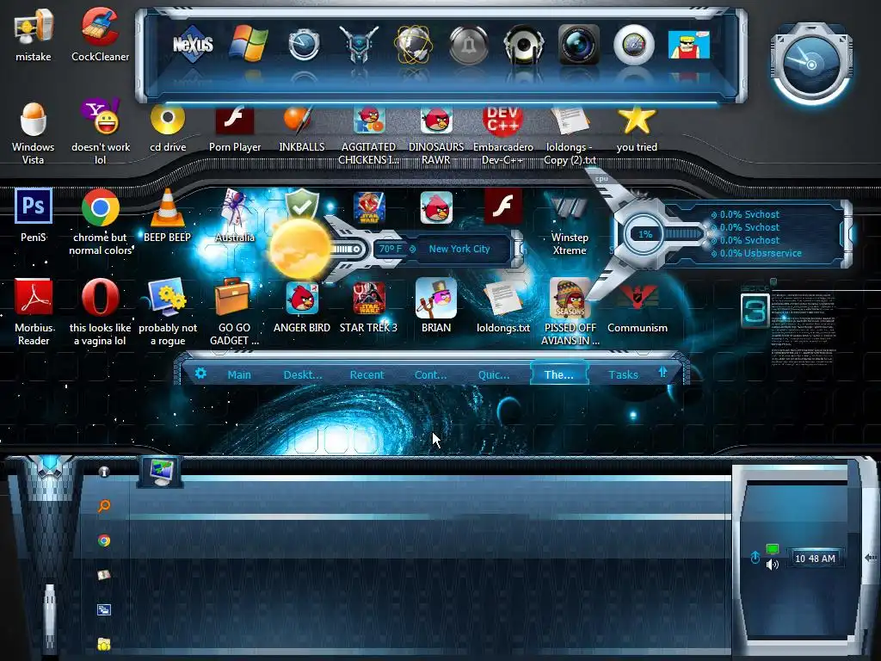
Task: Launch the Photoshop 'PeniS' shortcut
Action: tap(34, 215)
